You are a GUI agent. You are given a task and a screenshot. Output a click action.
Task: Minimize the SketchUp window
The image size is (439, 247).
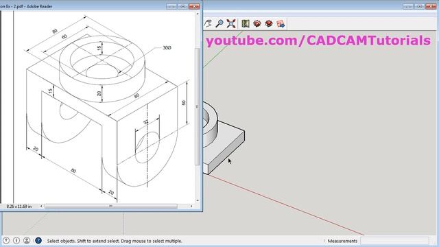tap(408, 6)
